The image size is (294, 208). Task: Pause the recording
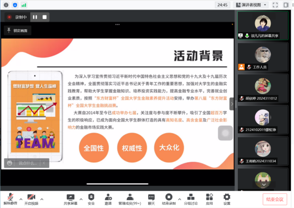35,17
